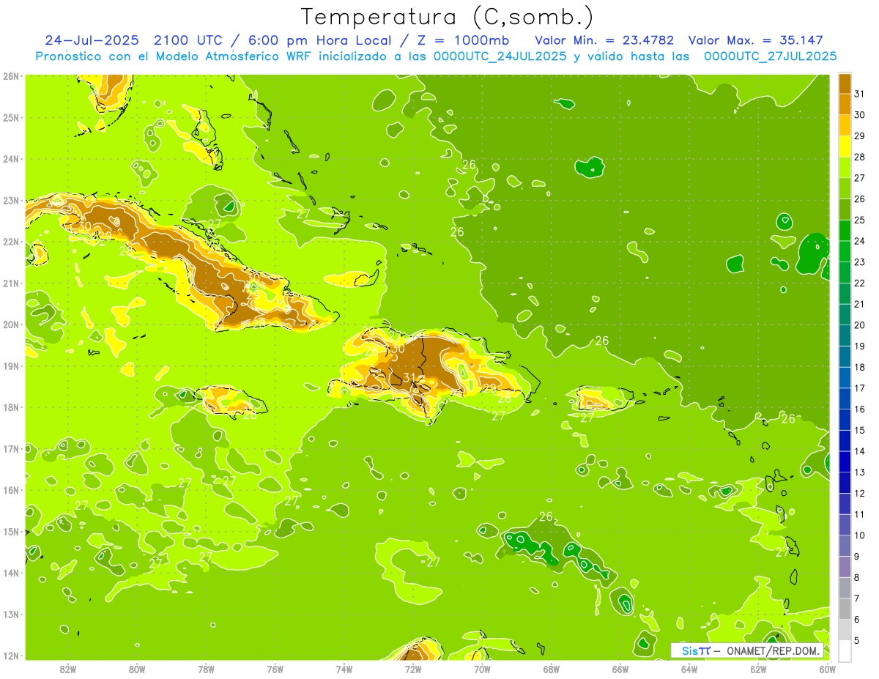879x679 pixels.
Task: Click the '26N' latitude axis label
Action: [x=11, y=75]
